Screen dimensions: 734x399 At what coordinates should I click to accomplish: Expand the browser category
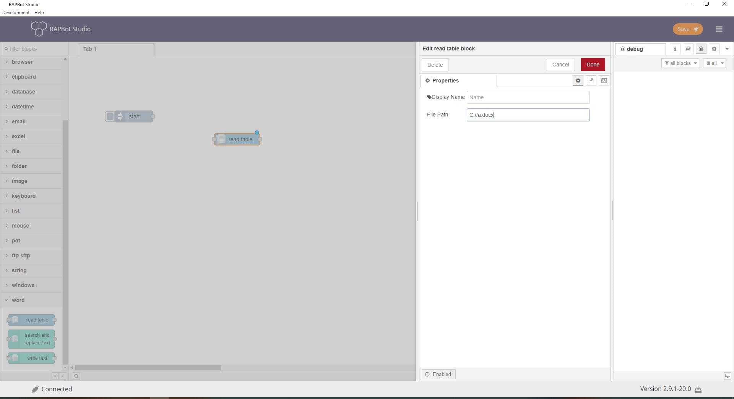tap(31, 62)
